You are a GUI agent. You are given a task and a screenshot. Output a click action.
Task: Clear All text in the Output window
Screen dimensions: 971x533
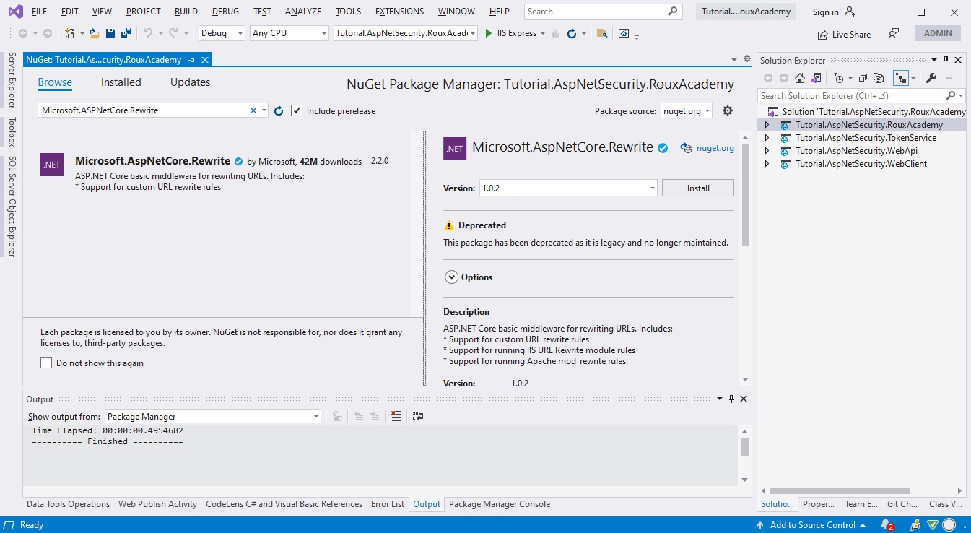coord(396,416)
